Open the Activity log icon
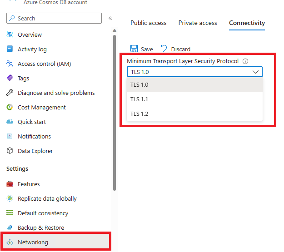Screen dimensions: 284x252 point(10,49)
